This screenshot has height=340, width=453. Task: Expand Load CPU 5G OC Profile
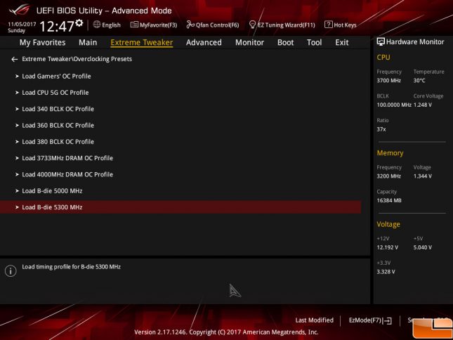point(180,93)
